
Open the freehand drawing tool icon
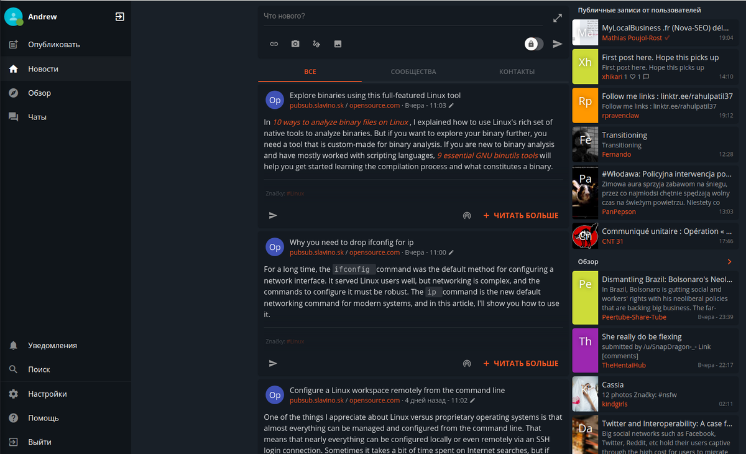coord(316,44)
